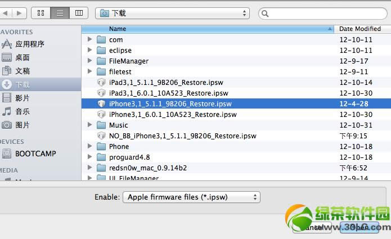391x239 pixels.
Task: Expand the FileManager folder disclosure triangle
Action: [89, 61]
